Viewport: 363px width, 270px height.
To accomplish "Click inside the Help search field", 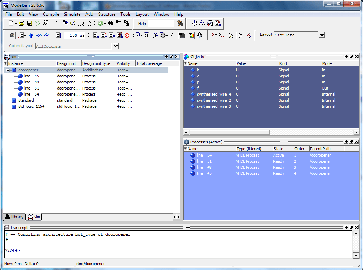I will point(160,23).
